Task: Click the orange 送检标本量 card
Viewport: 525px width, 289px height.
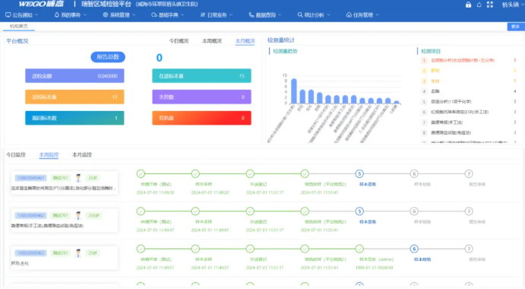Action: coord(74,97)
